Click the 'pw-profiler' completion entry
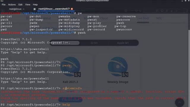This screenshot has height=107, width=190. point(97,26)
